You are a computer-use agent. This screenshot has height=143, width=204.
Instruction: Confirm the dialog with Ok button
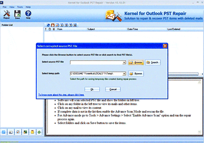point(92,89)
